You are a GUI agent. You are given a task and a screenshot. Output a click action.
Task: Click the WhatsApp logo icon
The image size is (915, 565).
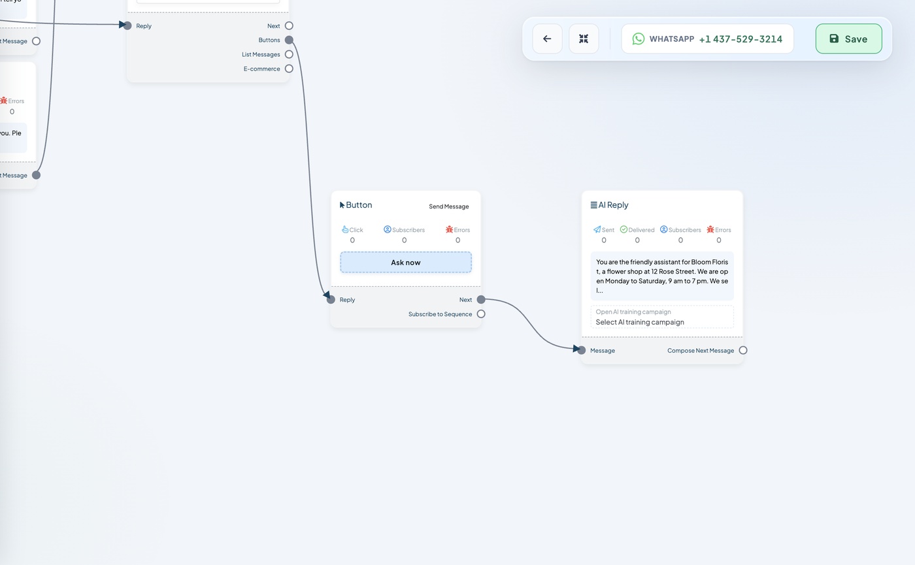tap(639, 39)
